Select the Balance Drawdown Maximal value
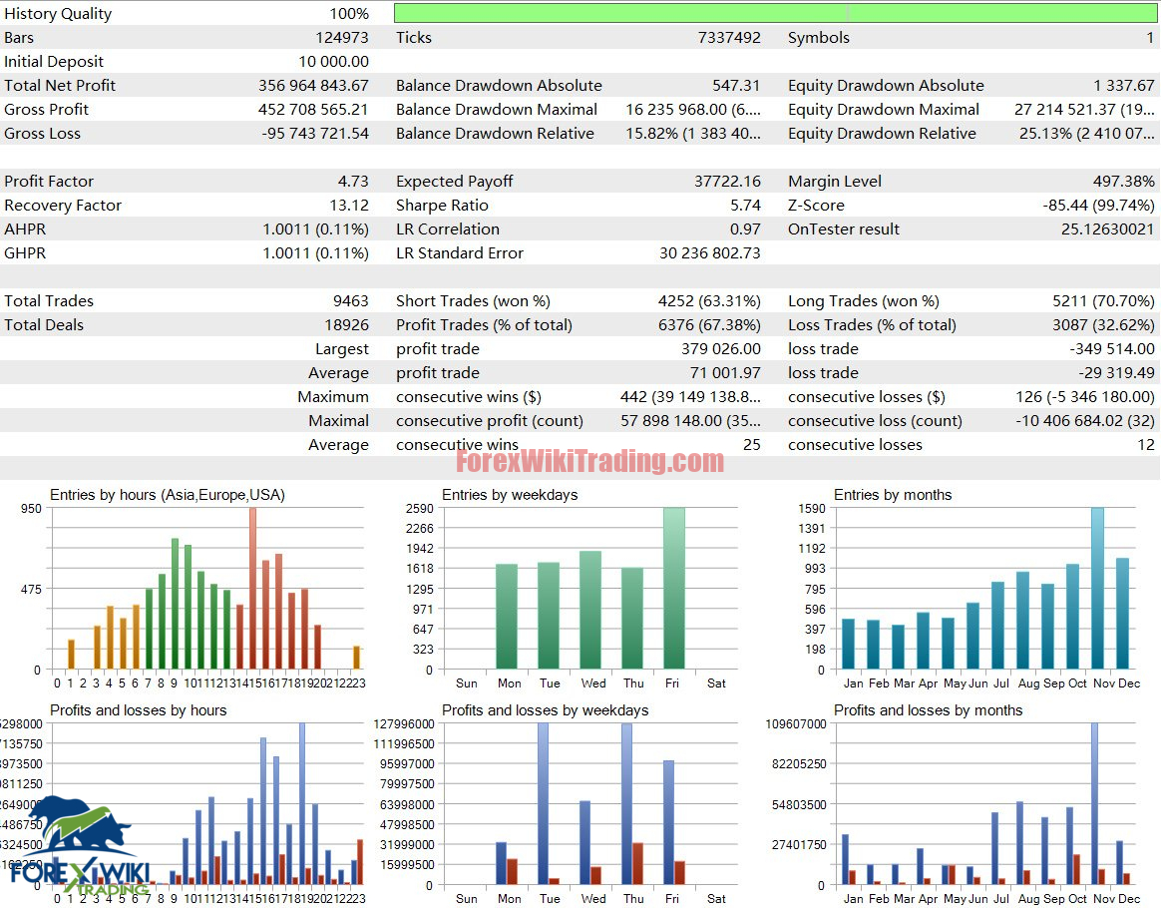Image resolution: width=1161 pixels, height=908 pixels. [693, 110]
